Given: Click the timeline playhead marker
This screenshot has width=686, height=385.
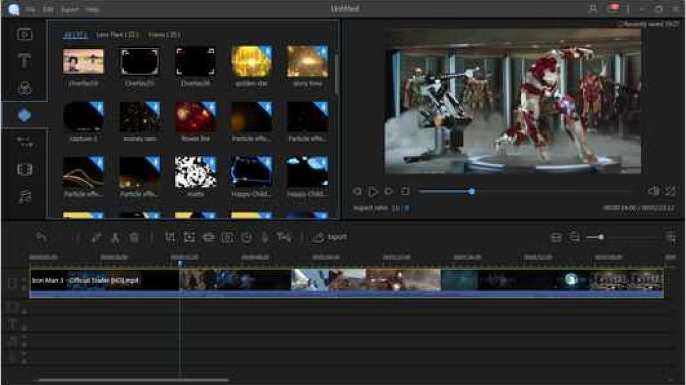Looking at the screenshot, I should pyautogui.click(x=180, y=263).
